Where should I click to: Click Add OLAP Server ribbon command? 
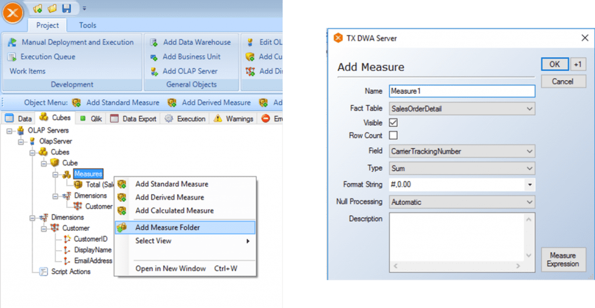coord(190,71)
